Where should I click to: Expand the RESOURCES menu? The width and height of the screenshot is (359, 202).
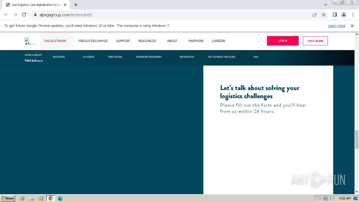point(147,41)
